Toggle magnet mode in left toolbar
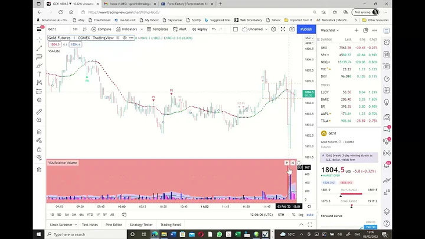Viewport: 425px width, 239px height. (x=39, y=132)
